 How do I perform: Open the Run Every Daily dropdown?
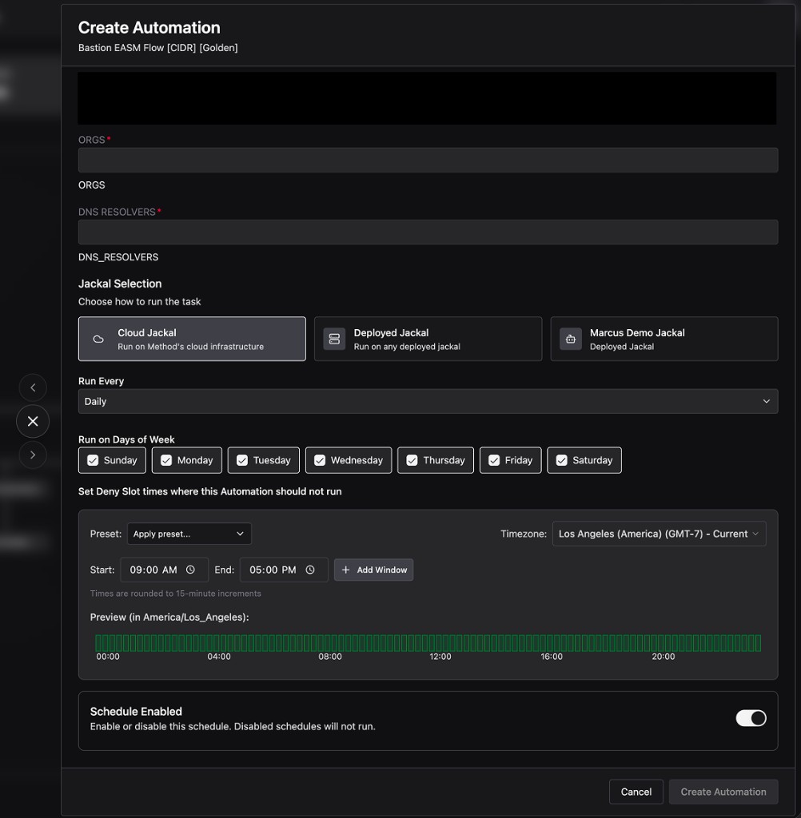coord(428,401)
